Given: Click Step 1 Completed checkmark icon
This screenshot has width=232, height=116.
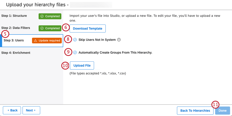Looking at the screenshot, I should (42, 16).
